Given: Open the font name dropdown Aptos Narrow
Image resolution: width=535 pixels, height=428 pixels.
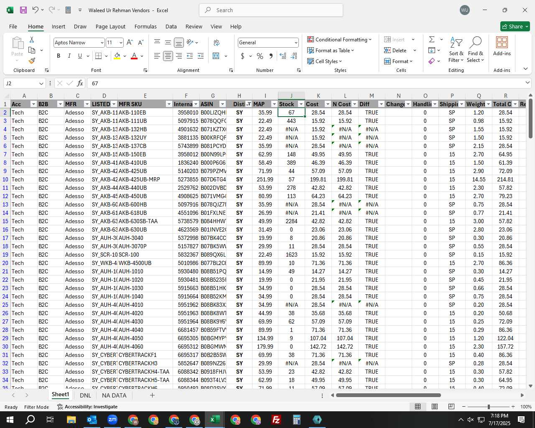Looking at the screenshot, I should click(102, 43).
